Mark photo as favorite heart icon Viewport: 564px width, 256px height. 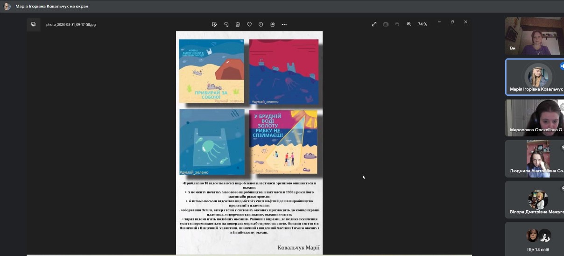click(249, 24)
